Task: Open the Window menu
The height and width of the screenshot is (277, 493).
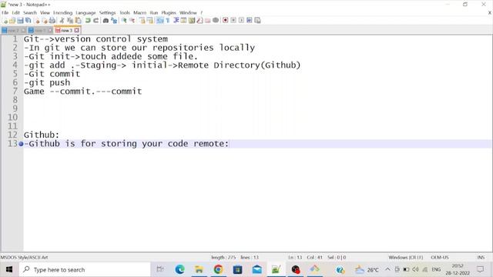Action: (x=188, y=12)
